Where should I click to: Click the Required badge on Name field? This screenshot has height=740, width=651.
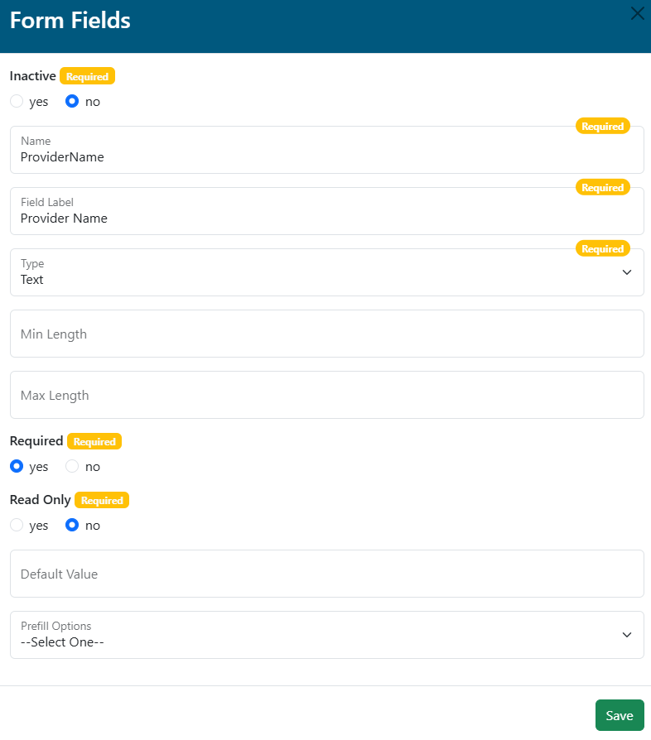[602, 127]
